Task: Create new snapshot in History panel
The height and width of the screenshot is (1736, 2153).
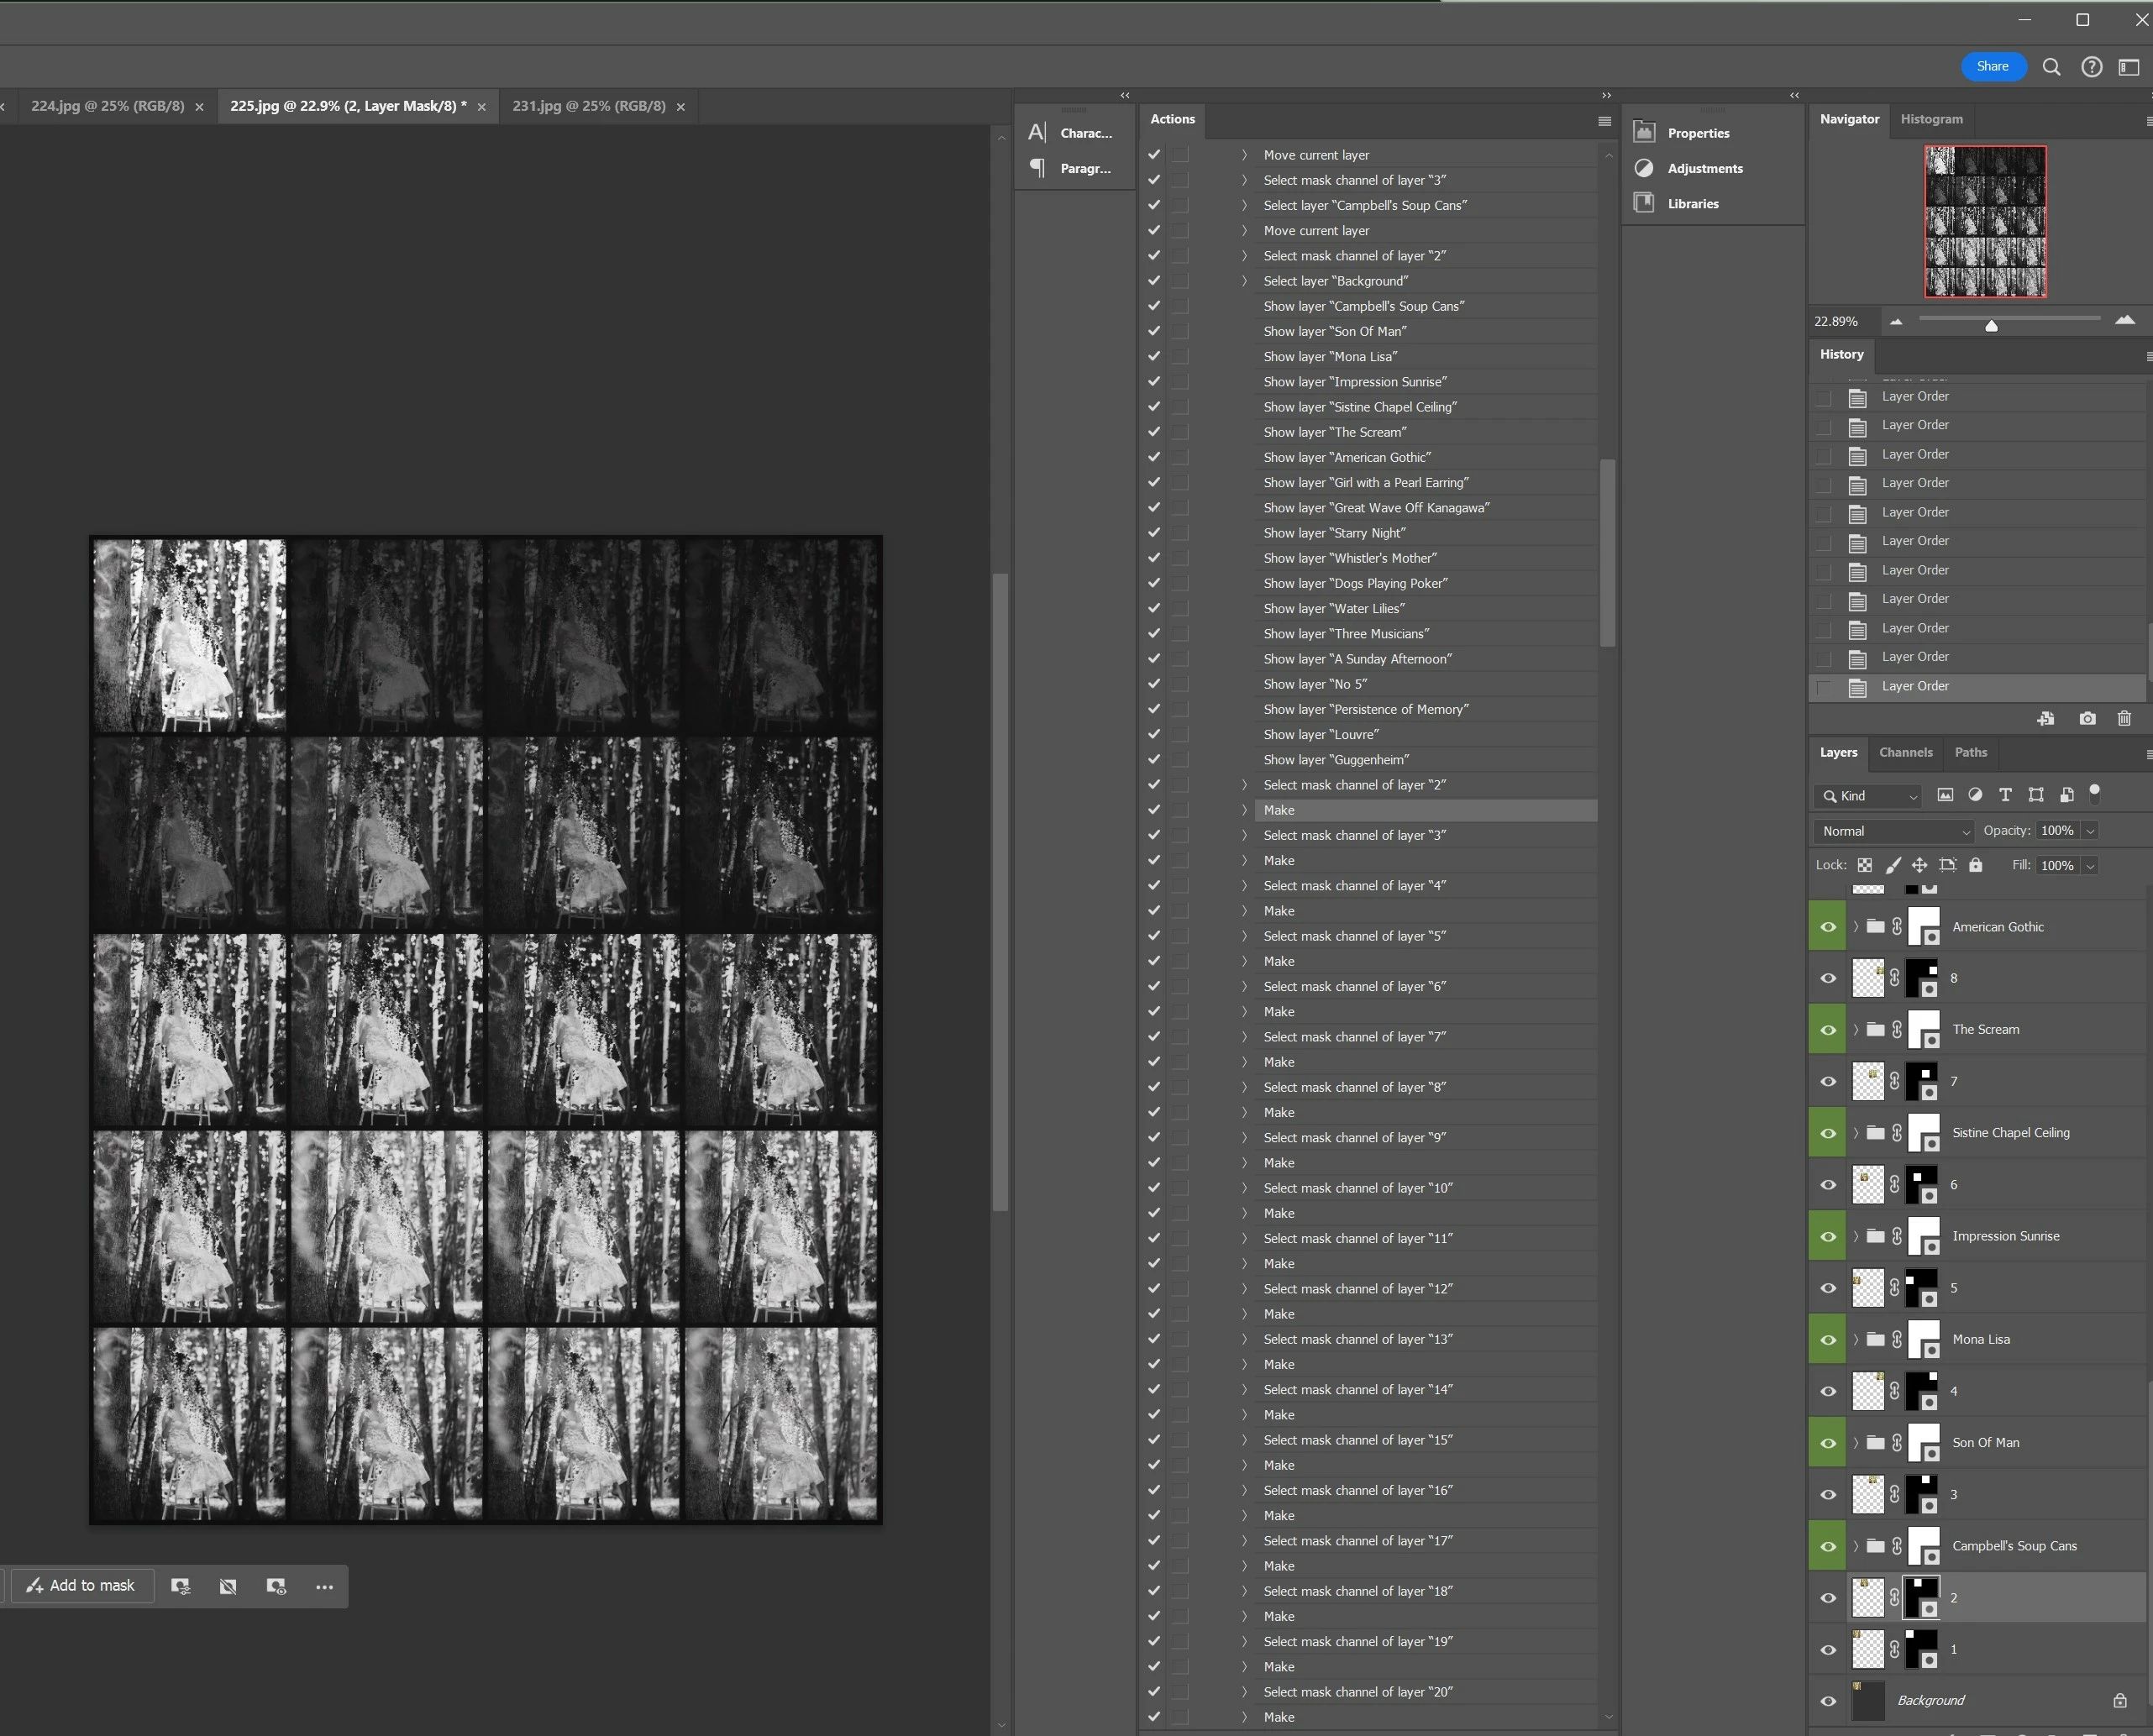Action: point(2087,719)
